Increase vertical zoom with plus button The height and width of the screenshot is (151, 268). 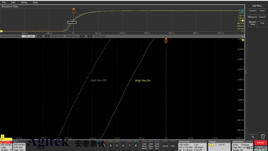82,36
